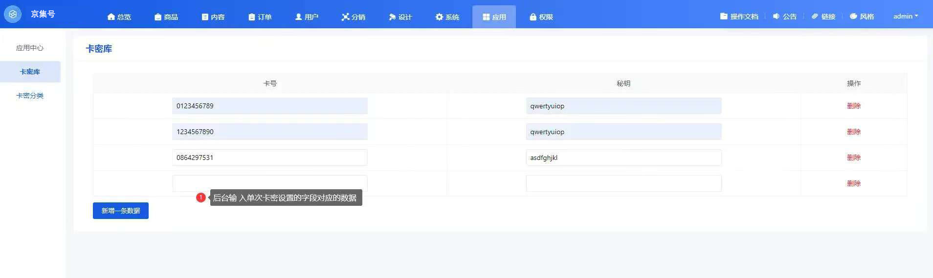The width and height of the screenshot is (933, 278).
Task: Open the 权限 lock icon
Action: [533, 17]
